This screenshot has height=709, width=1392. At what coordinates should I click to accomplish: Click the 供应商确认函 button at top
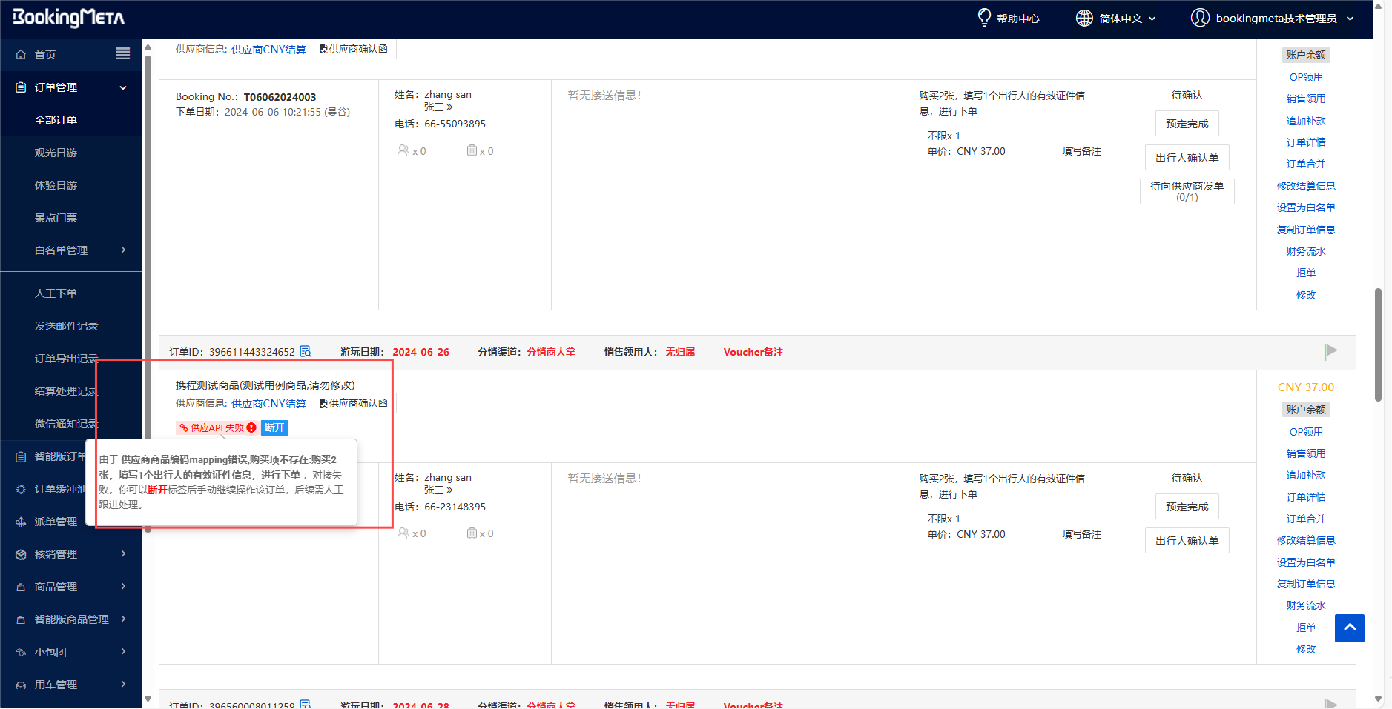[x=354, y=49]
